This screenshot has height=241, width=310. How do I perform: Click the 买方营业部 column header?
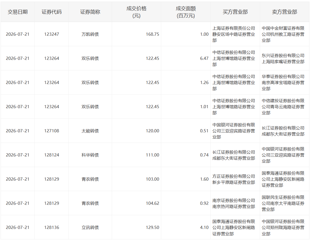point(235,12)
